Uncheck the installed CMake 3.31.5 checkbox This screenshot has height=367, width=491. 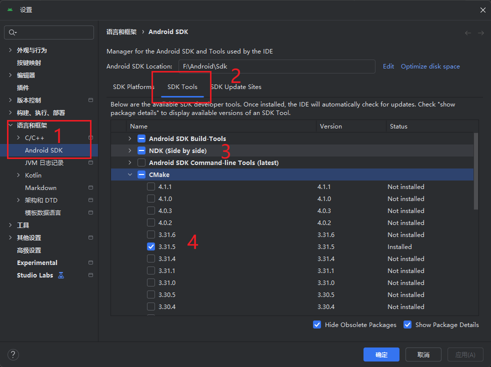click(x=151, y=247)
